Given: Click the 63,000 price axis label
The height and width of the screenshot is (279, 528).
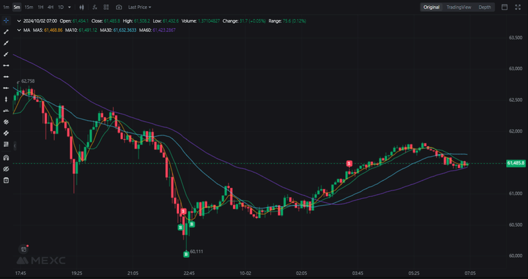Looking at the screenshot, I should click(515, 69).
